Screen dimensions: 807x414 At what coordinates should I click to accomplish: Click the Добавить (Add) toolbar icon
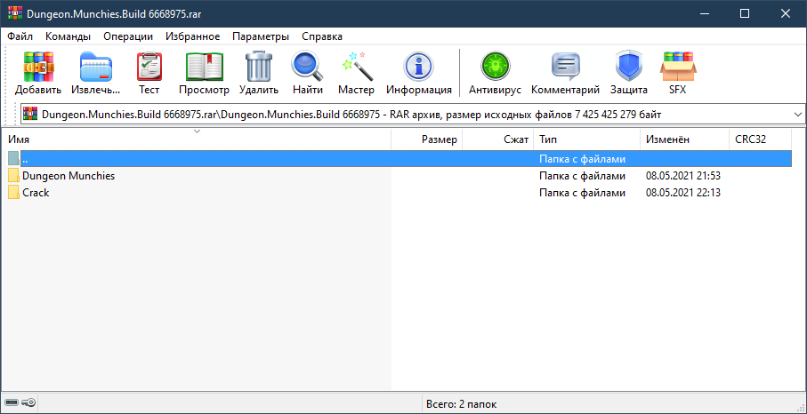38,67
